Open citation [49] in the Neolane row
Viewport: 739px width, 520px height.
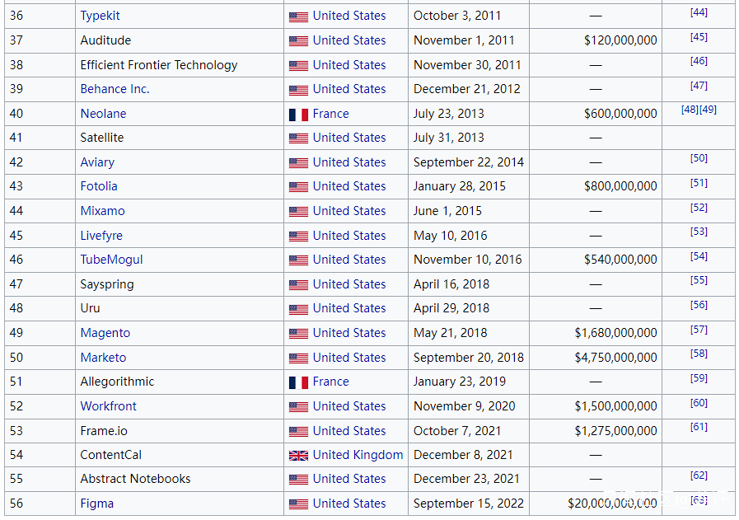[x=708, y=110]
